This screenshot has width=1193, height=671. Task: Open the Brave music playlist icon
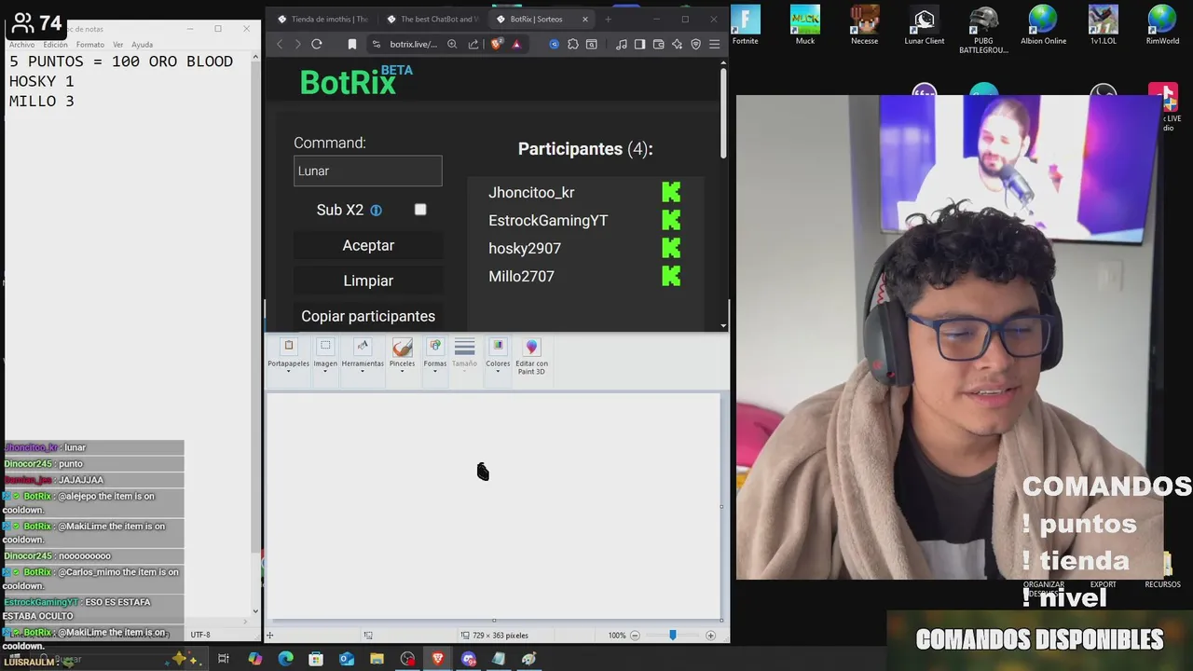622,44
